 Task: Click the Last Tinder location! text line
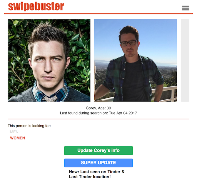(x=90, y=177)
